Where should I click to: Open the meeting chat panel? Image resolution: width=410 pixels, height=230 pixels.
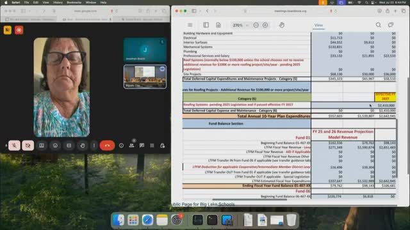[142, 146]
